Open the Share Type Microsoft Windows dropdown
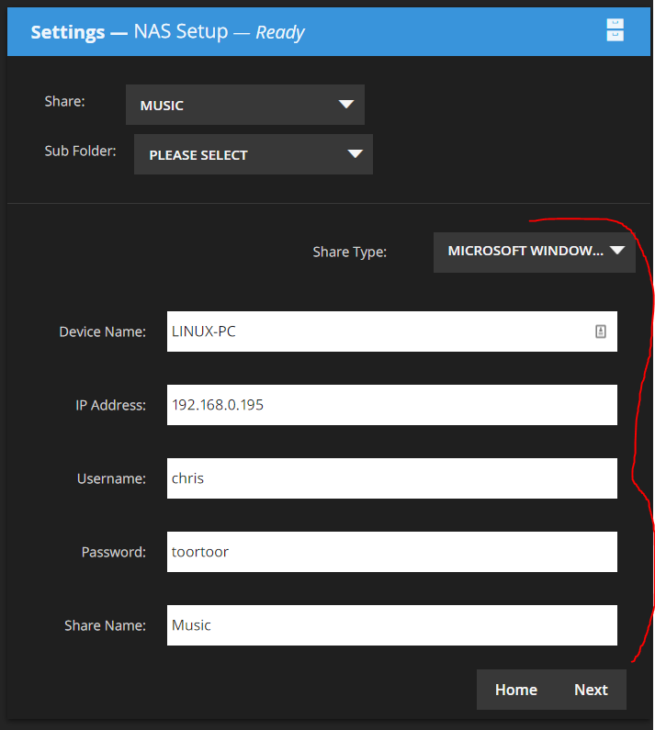This screenshot has width=655, height=730. (x=535, y=253)
